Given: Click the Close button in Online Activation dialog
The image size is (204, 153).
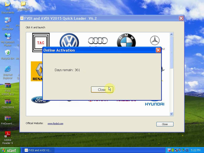Looking at the screenshot, I should [102, 90].
